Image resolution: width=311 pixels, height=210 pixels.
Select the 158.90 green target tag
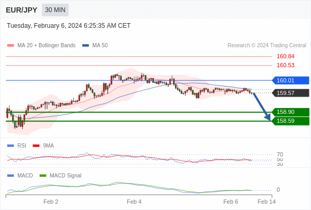[290, 112]
